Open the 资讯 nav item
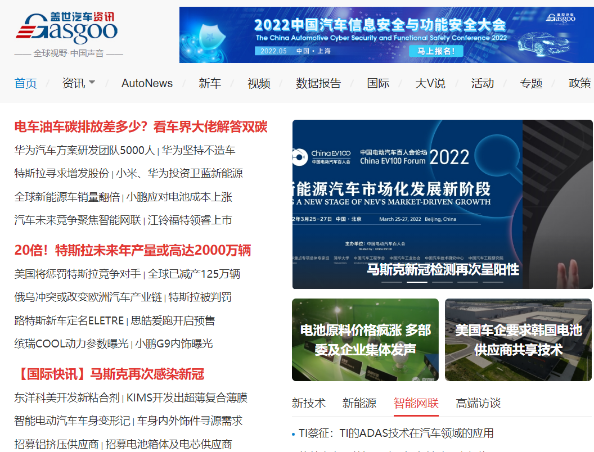 pyautogui.click(x=74, y=83)
